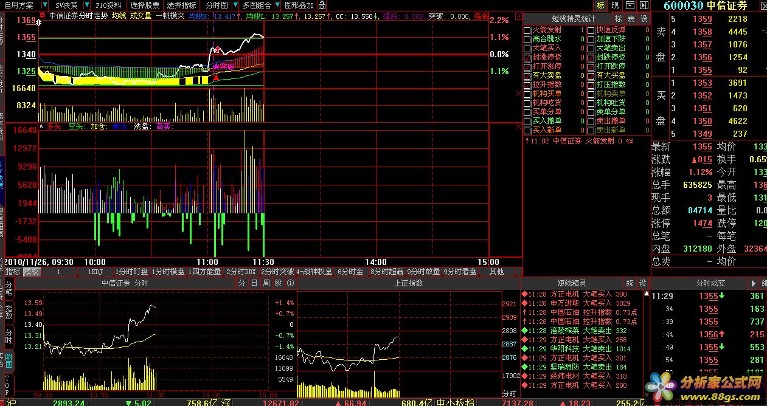This screenshot has height=406, width=767.
Task: Click the 股 icon in mini chart header
Action: tap(278, 283)
